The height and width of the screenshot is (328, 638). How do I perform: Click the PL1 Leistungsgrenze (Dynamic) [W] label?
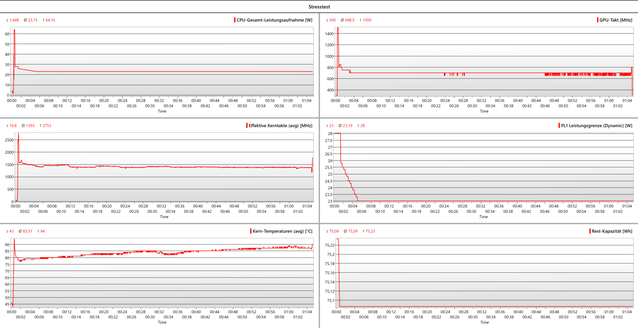point(596,126)
